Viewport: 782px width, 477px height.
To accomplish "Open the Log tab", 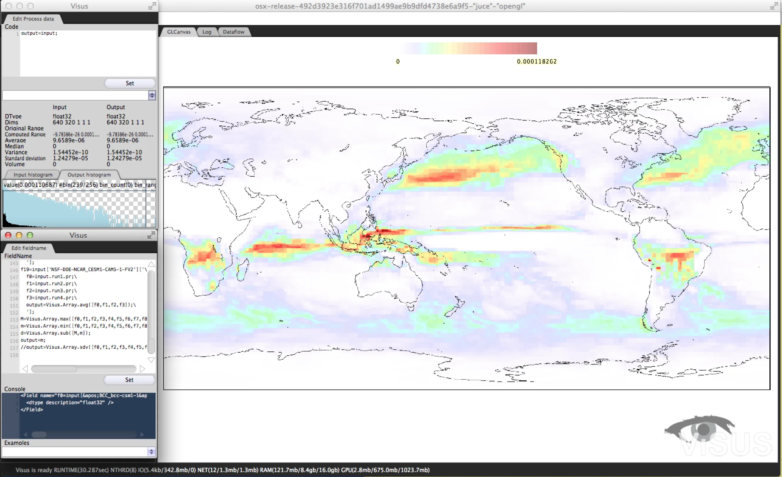I will [206, 32].
